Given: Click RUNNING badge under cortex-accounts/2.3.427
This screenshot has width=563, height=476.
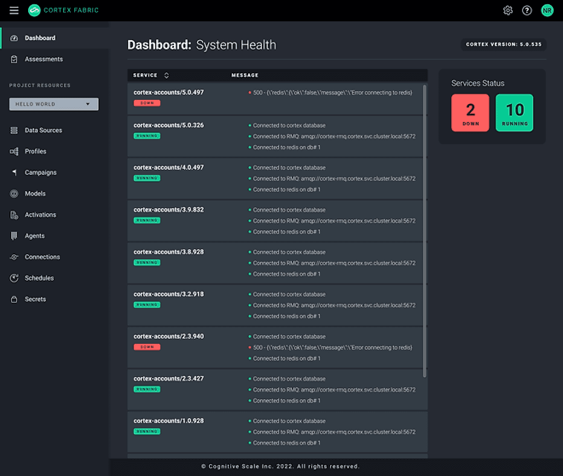Looking at the screenshot, I should click(x=147, y=389).
